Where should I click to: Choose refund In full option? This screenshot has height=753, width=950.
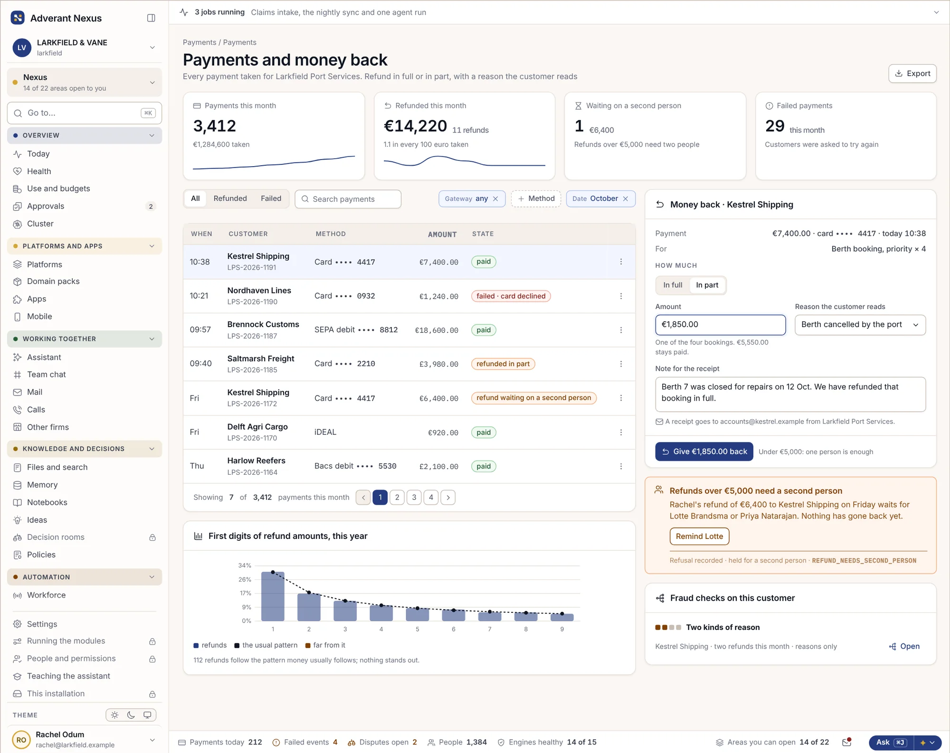pyautogui.click(x=673, y=285)
